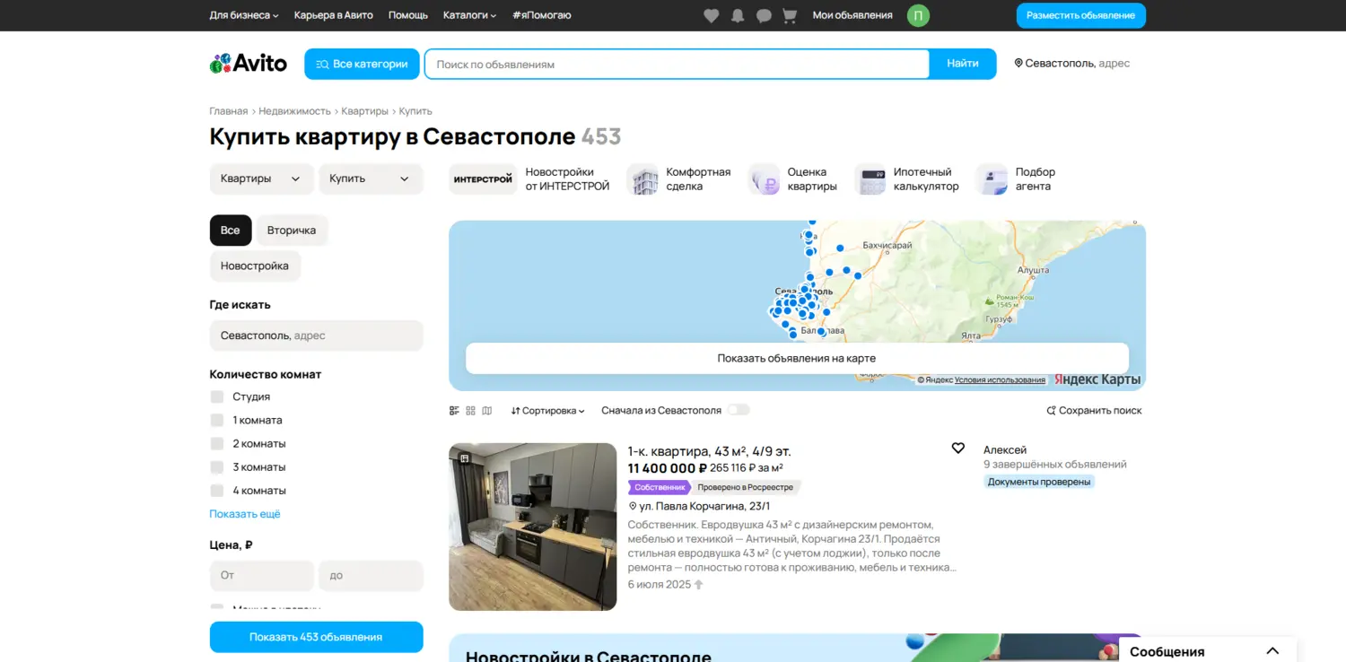The image size is (1346, 662).
Task: Check the 2 комнаты checkbox
Action: [216, 443]
